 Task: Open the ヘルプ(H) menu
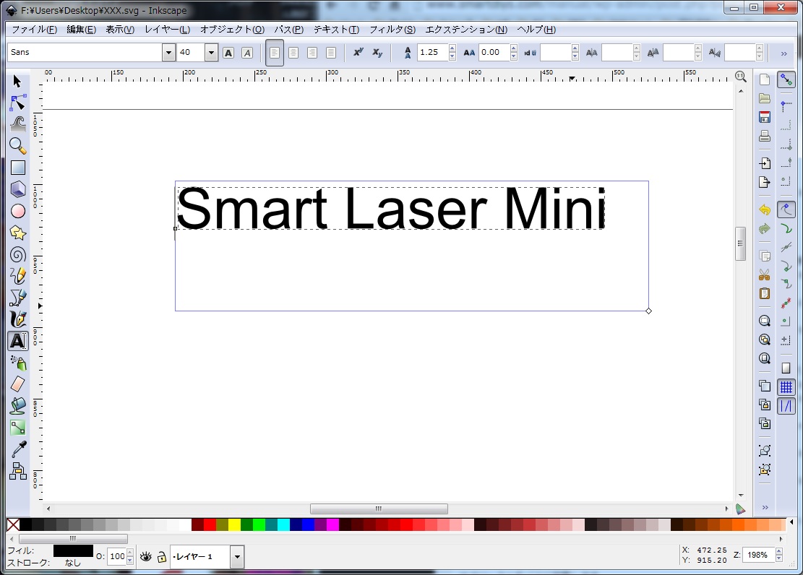point(536,30)
